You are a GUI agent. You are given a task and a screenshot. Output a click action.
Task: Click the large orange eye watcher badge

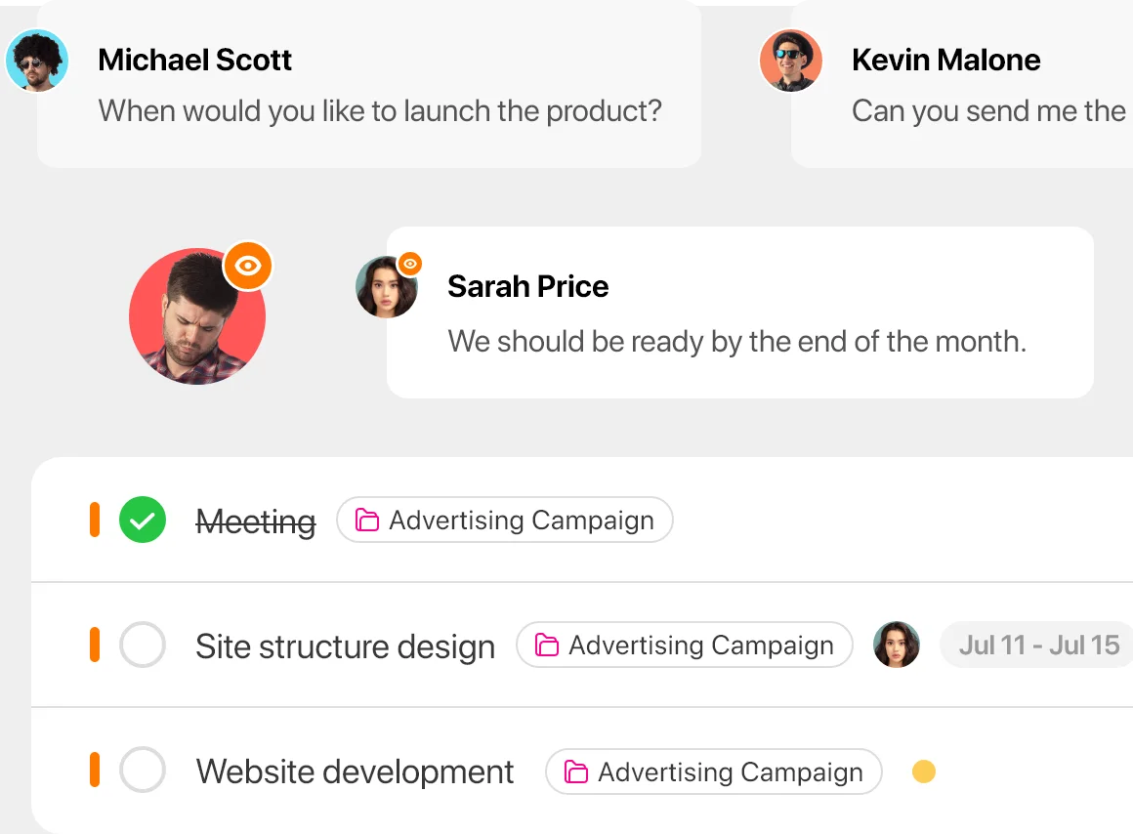[248, 266]
